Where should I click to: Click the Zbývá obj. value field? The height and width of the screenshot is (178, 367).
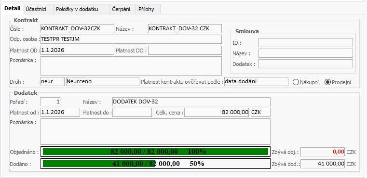[323, 152]
